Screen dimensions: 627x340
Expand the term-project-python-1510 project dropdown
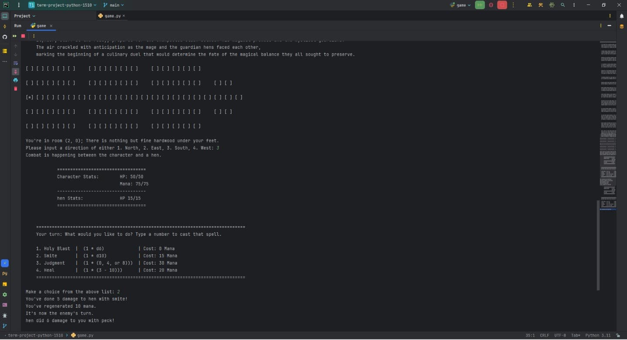[x=62, y=5]
